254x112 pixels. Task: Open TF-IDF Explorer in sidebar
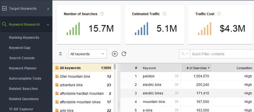coord(21,109)
